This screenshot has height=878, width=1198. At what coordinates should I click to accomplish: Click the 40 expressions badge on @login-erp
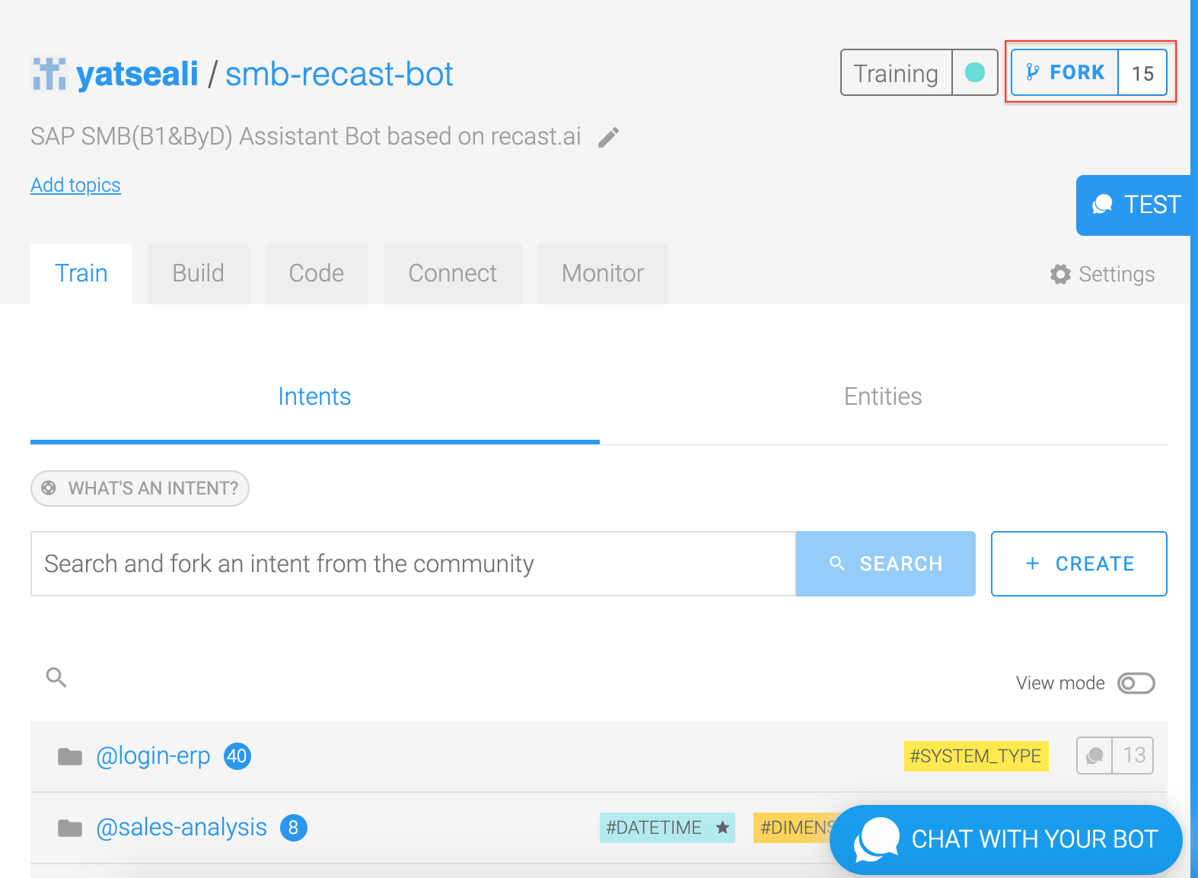pyautogui.click(x=237, y=756)
